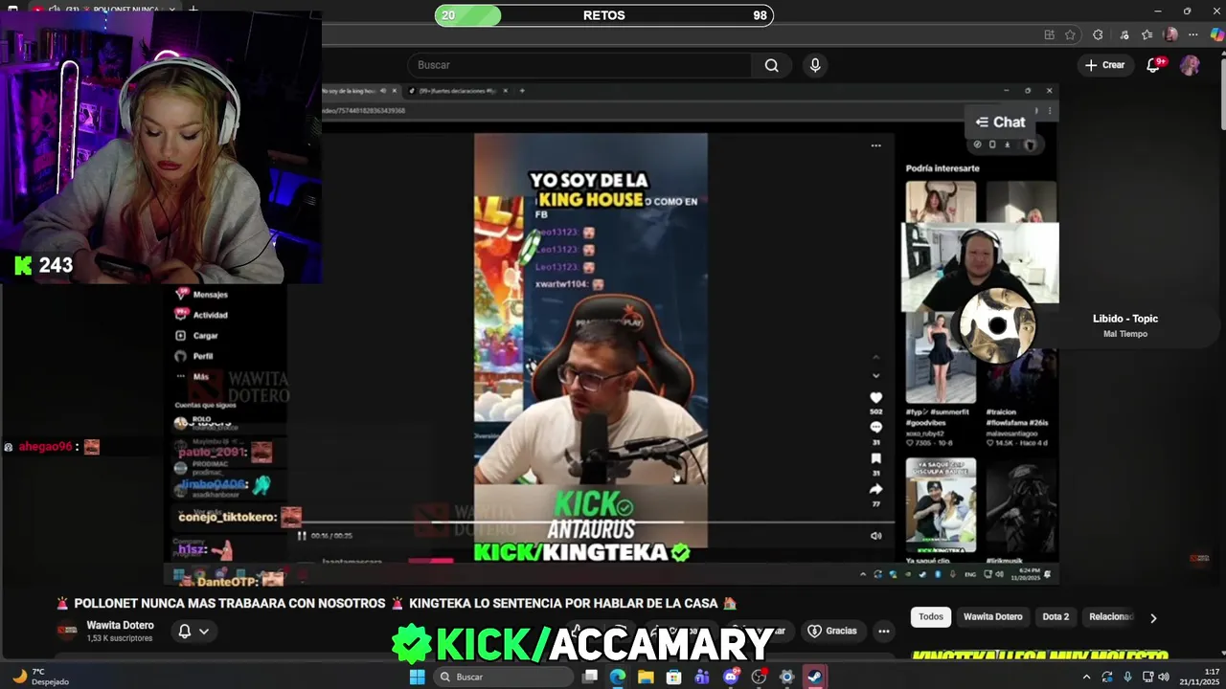Click Perfil in TikTok sidebar
This screenshot has height=689, width=1226.
[194, 356]
